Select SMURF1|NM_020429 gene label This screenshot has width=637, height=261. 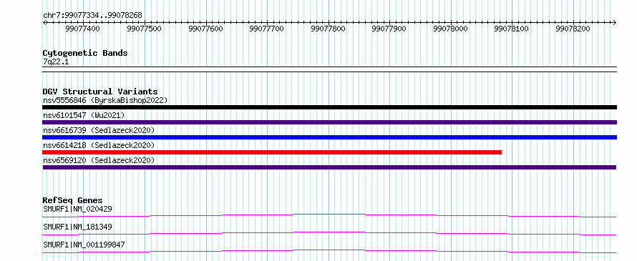pyautogui.click(x=77, y=209)
